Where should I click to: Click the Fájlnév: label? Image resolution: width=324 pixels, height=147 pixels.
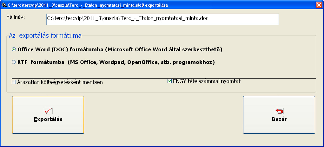(16, 17)
